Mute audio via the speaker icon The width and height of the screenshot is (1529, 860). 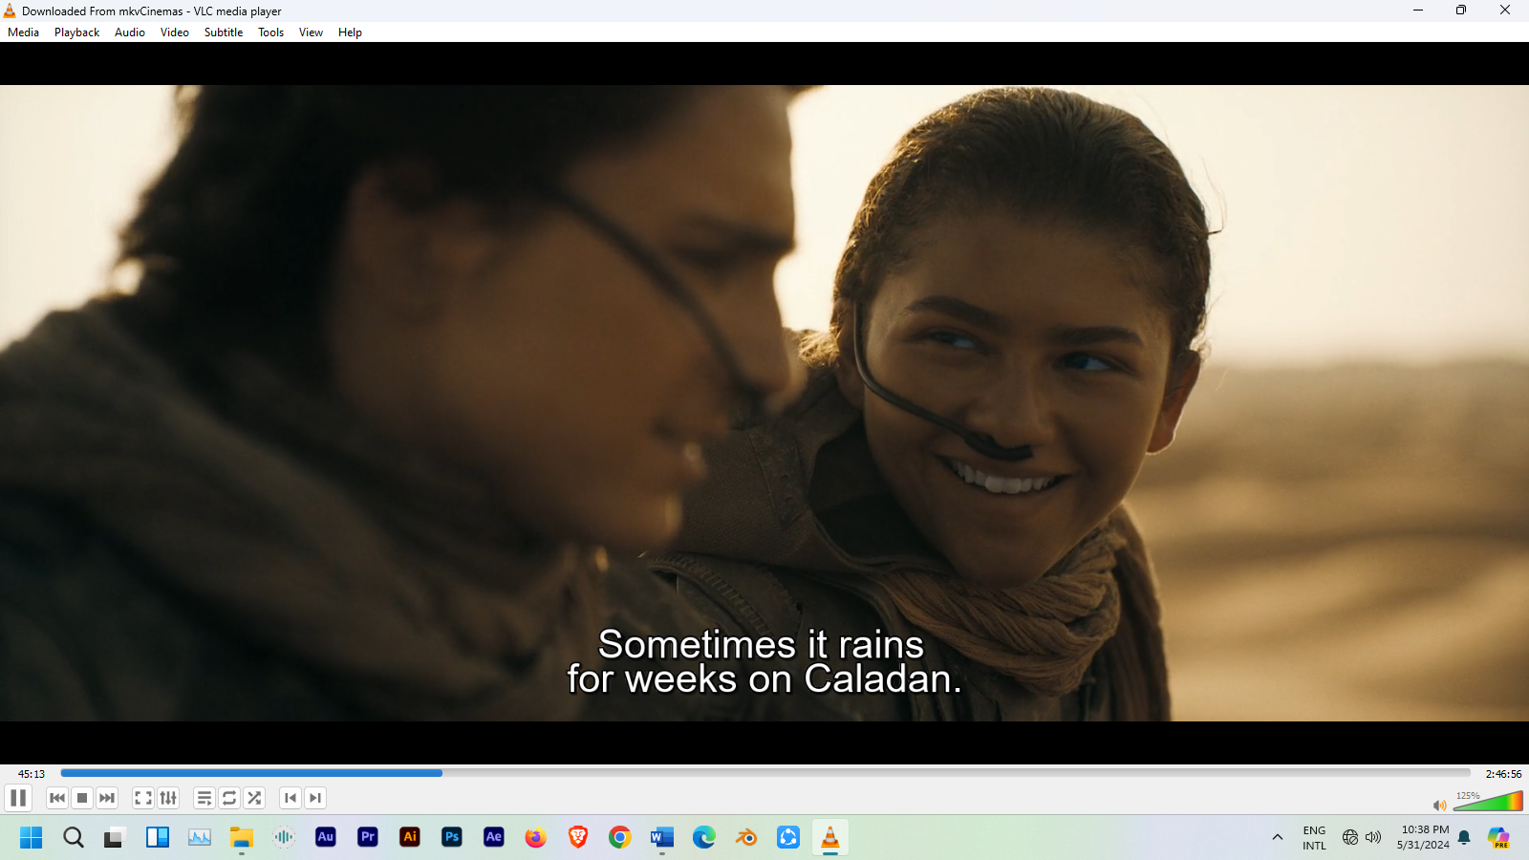[1439, 805]
